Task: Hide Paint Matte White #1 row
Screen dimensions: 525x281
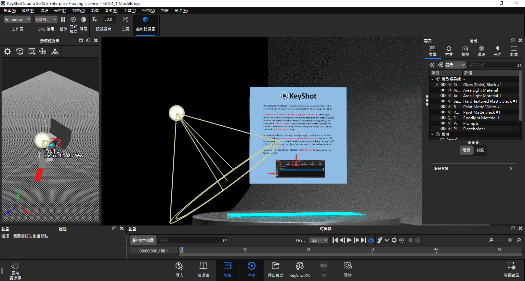Action: (x=443, y=107)
